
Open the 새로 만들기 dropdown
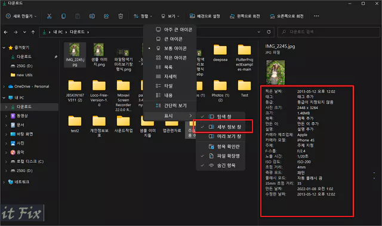click(x=21, y=16)
